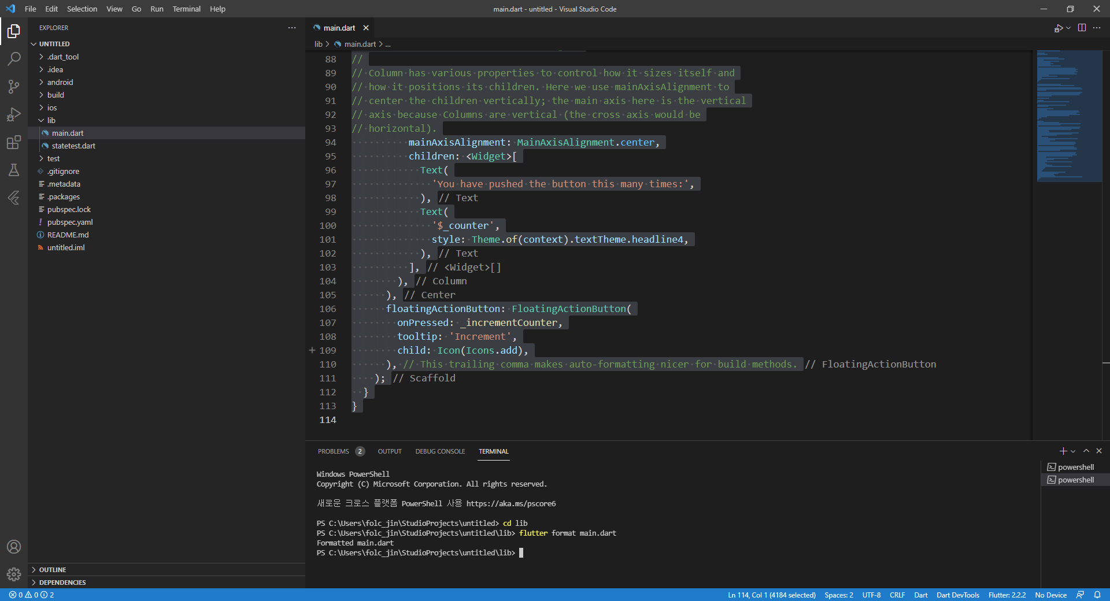The image size is (1110, 601).
Task: Select a device via No Device
Action: pos(1050,595)
